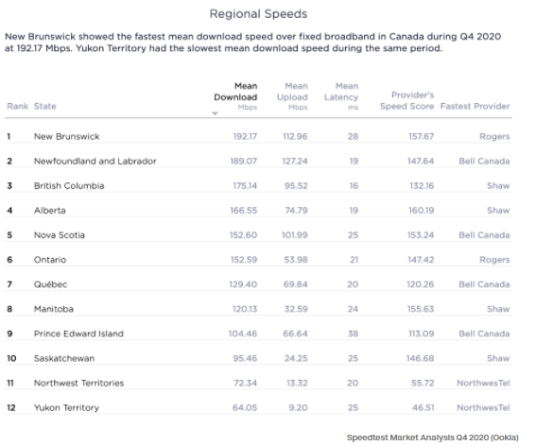This screenshot has height=446, width=536.
Task: Click the Fastest Provider column header
Action: [x=475, y=106]
